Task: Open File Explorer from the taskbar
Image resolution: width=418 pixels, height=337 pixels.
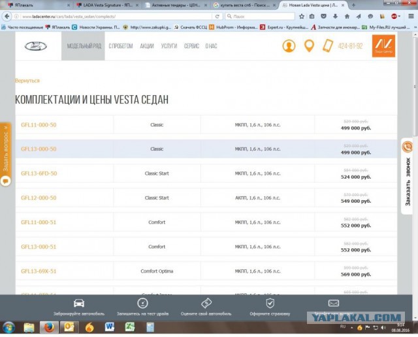Action: pyautogui.click(x=29, y=328)
